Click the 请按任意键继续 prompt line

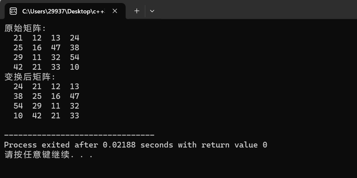(x=48, y=155)
